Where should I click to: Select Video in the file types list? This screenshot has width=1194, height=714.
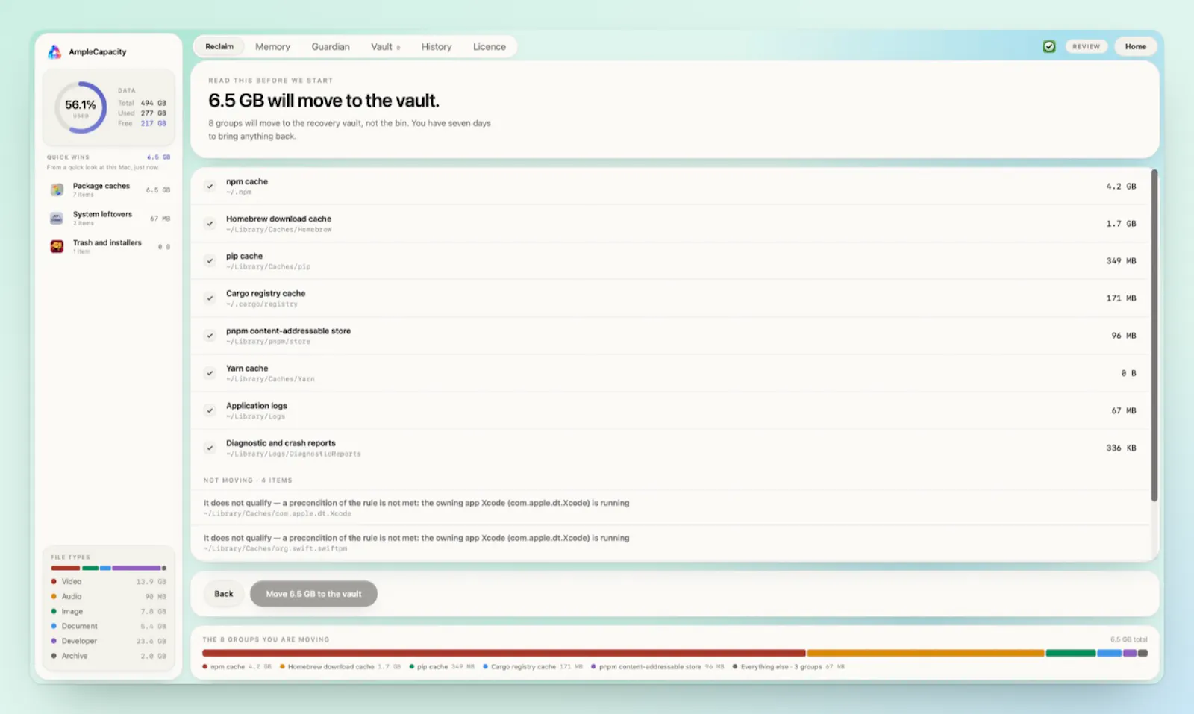[108, 581]
